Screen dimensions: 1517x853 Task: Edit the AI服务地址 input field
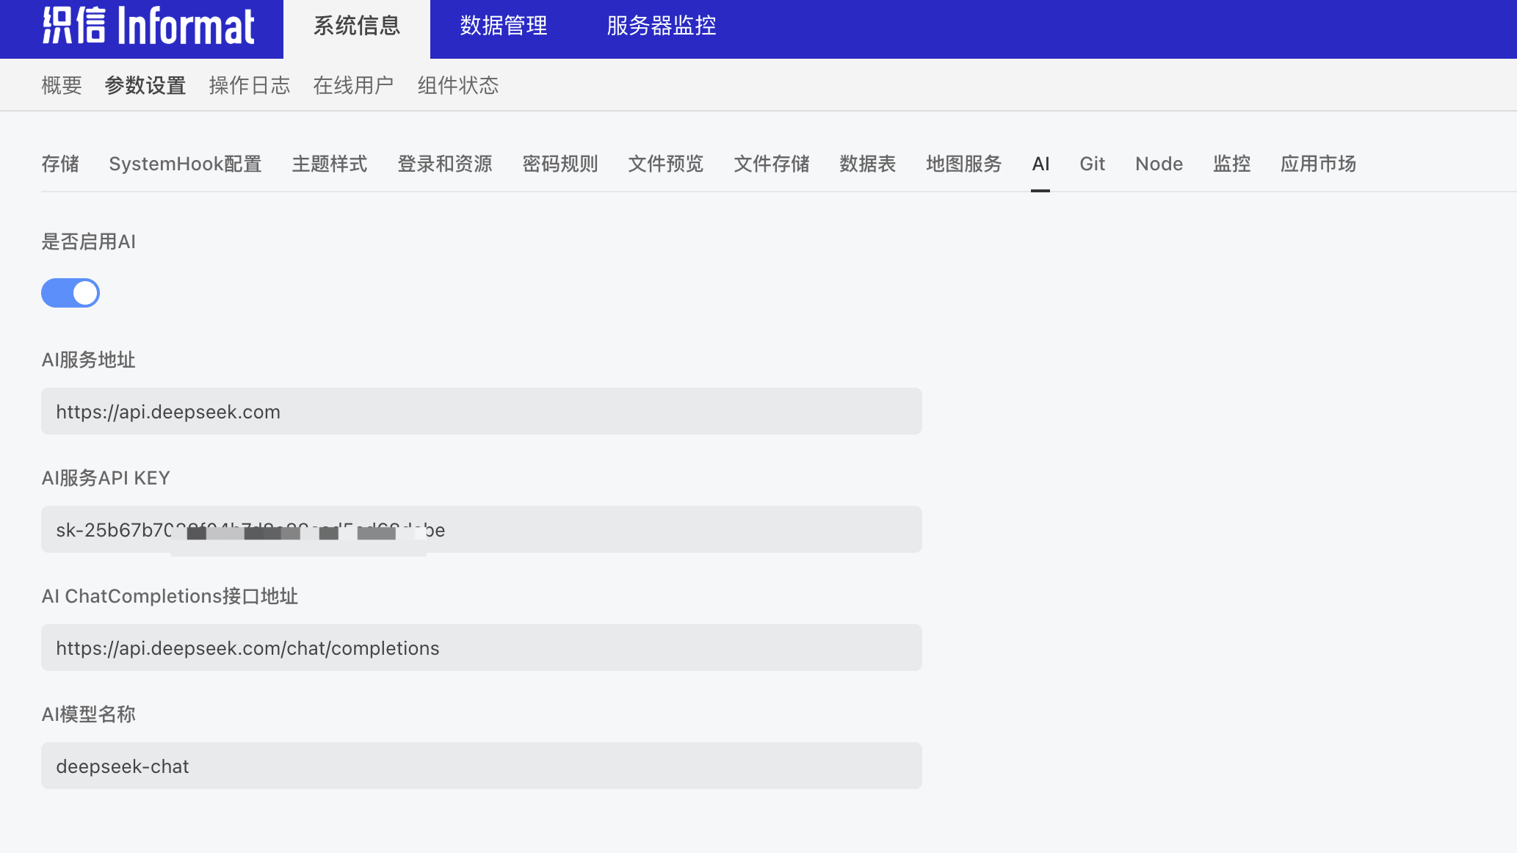click(x=481, y=411)
